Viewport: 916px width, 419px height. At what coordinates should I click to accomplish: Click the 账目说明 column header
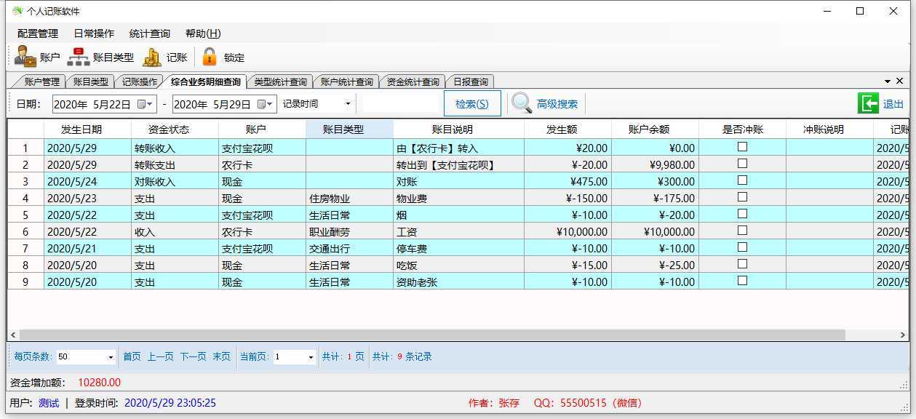click(458, 129)
